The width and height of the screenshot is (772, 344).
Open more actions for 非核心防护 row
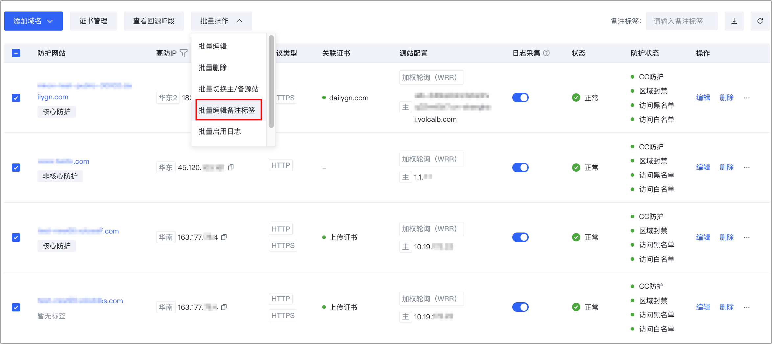coord(747,167)
